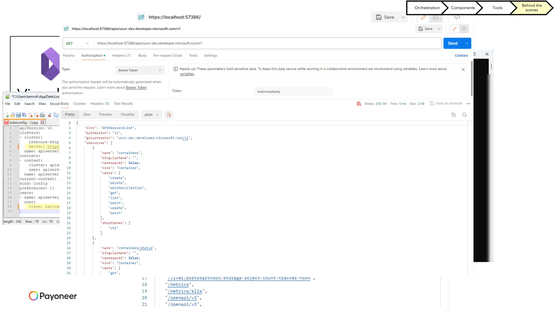
Task: Click the request URL input field
Action: pos(267,43)
